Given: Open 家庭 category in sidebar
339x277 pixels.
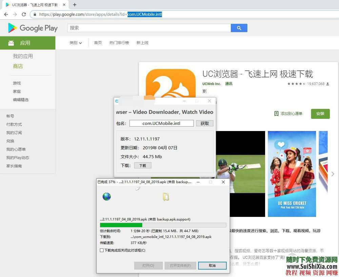Looking at the screenshot, I should click(x=17, y=91).
